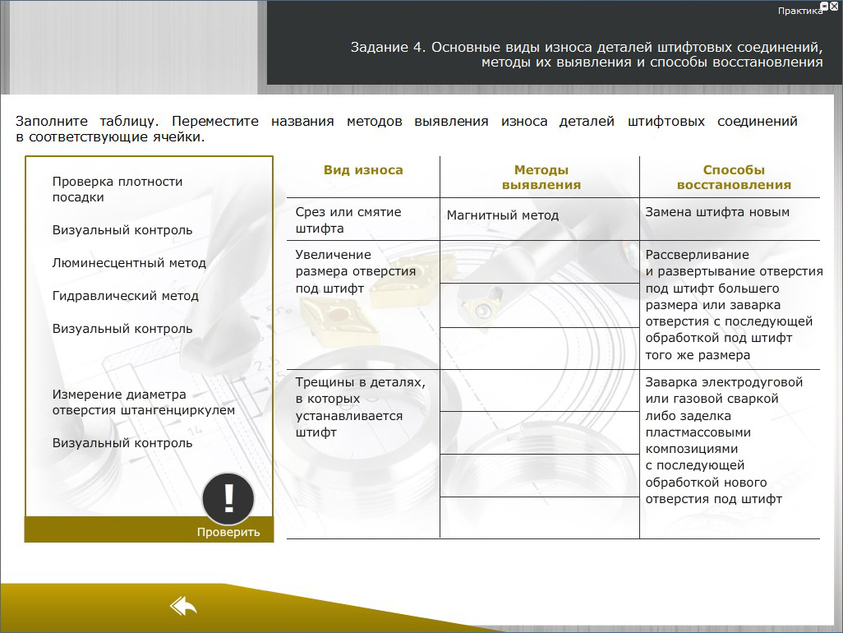Viewport: 843px width, 633px height.
Task: Select Визуальный контроль below Измерение диаметра item
Action: [x=122, y=443]
